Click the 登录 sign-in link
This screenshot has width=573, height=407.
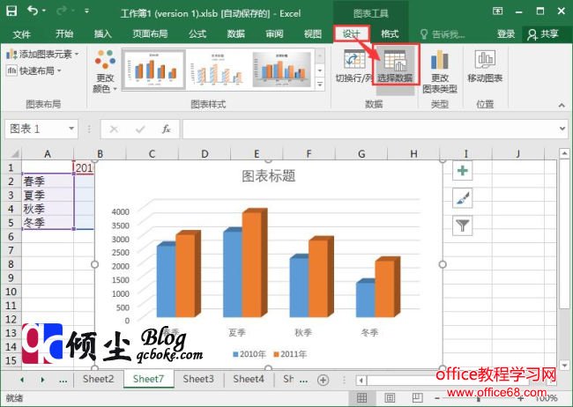pyautogui.click(x=506, y=34)
